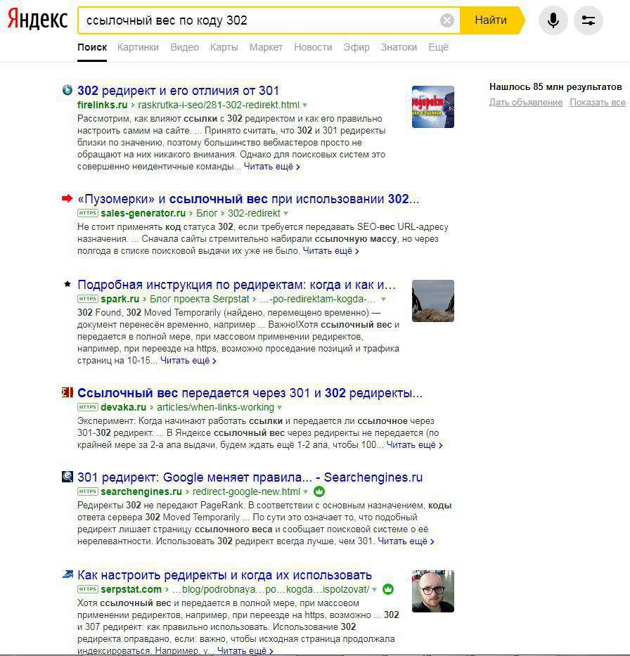Click green crown badge beside serpstat.com
The image size is (630, 656).
(x=388, y=589)
